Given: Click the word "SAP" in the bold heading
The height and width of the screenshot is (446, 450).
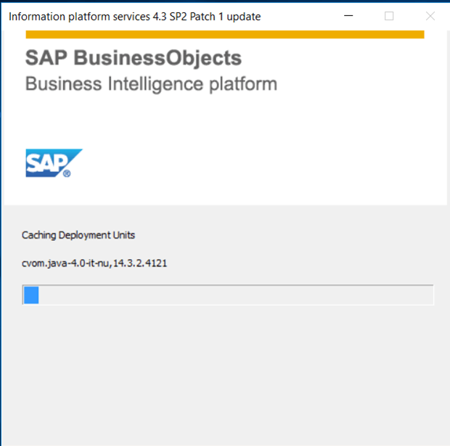Looking at the screenshot, I should pos(46,57).
